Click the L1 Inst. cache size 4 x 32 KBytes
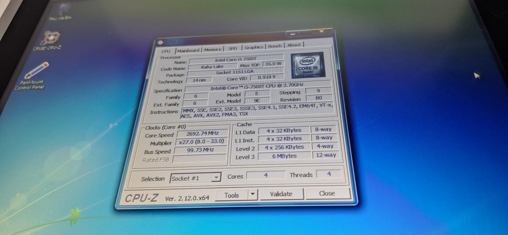 (x=284, y=139)
